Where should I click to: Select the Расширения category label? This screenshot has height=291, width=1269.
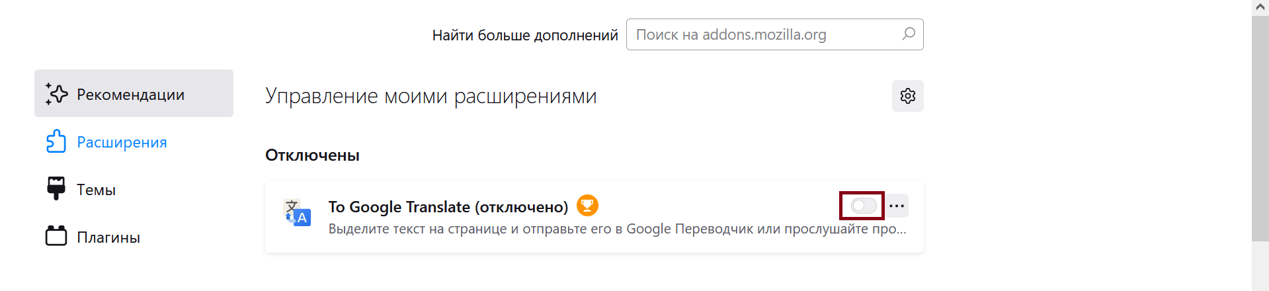[x=122, y=142]
